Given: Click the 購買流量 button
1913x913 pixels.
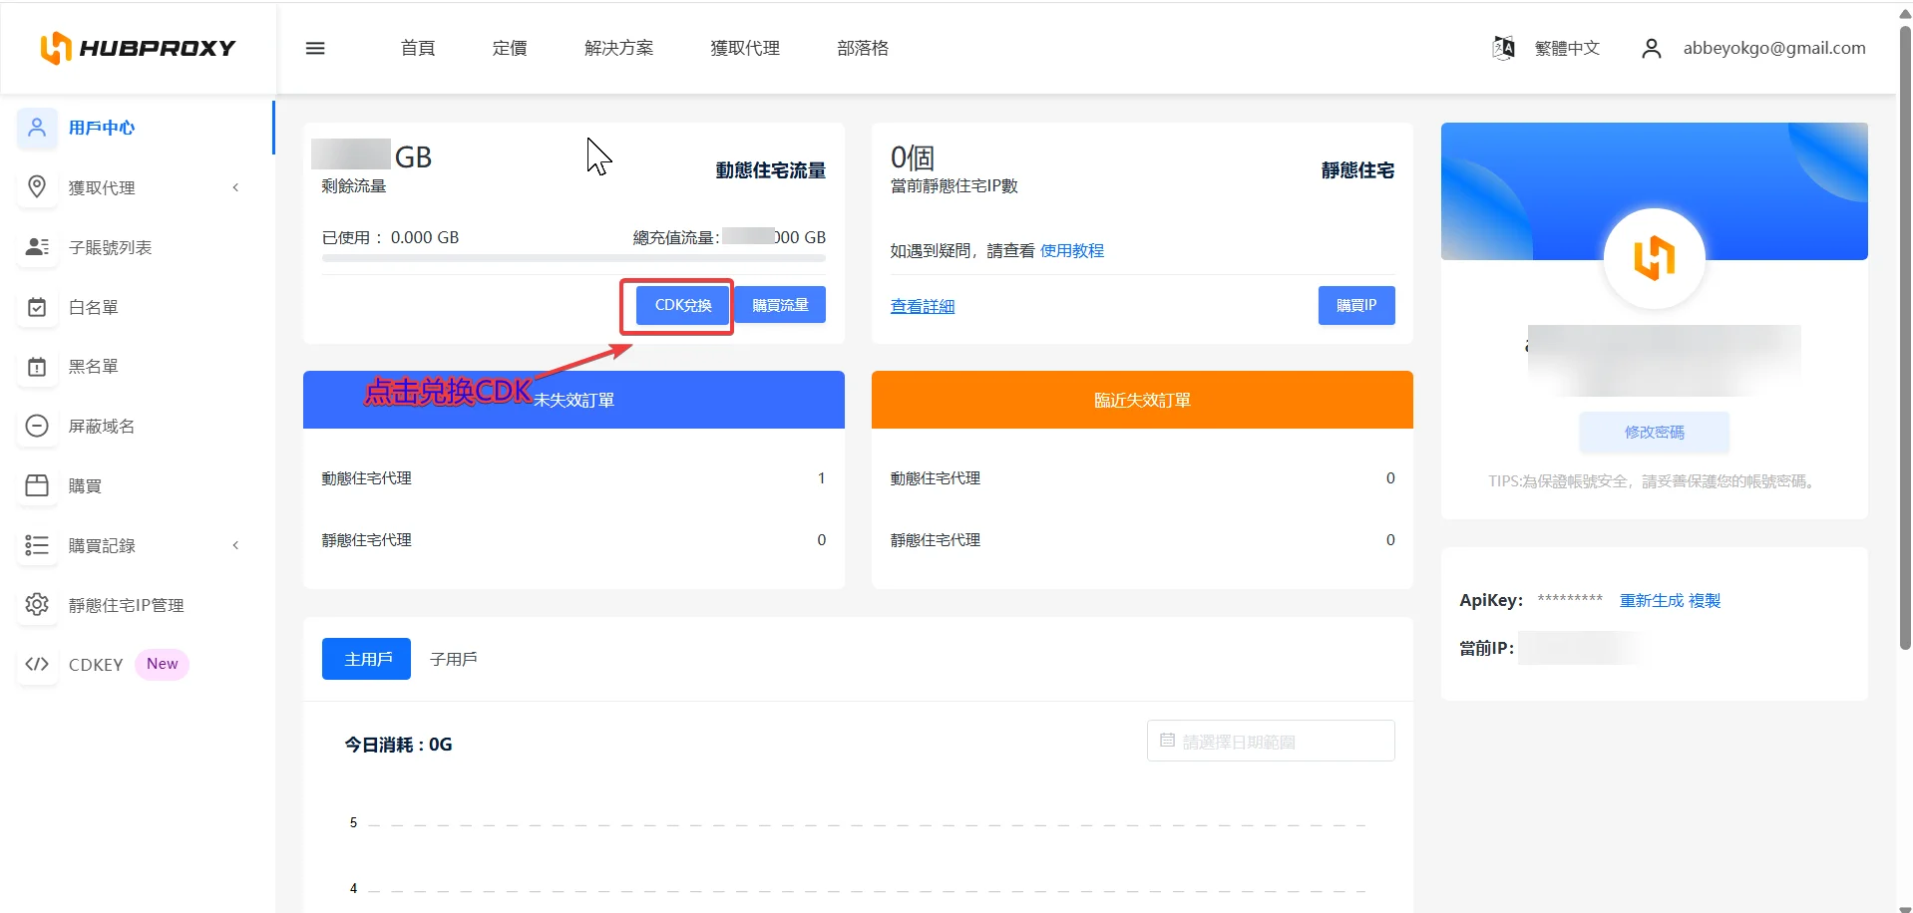Looking at the screenshot, I should (780, 305).
